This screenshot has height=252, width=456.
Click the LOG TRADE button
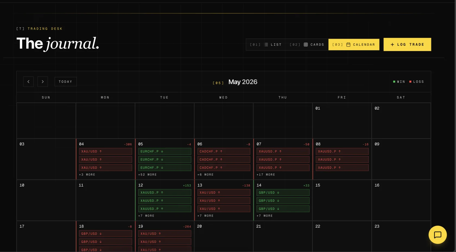[x=407, y=44]
